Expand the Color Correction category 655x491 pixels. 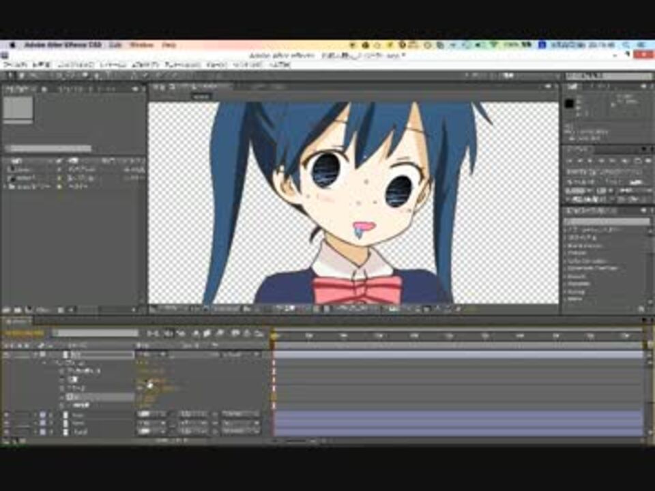(x=566, y=261)
